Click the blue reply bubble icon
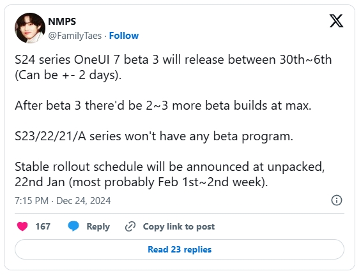The image size is (361, 278). point(73,226)
